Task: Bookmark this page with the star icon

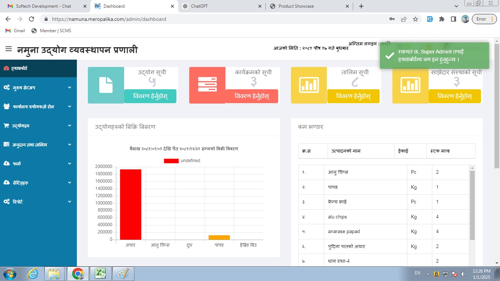Action: [415, 19]
